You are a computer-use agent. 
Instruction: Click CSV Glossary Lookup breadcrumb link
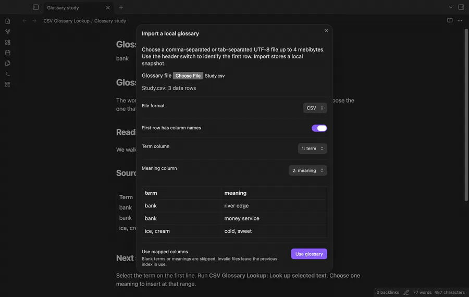point(66,21)
